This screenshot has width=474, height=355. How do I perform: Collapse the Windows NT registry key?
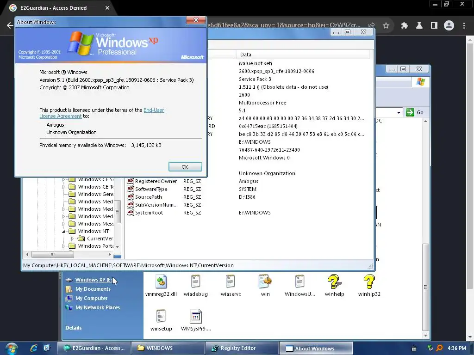coord(63,232)
